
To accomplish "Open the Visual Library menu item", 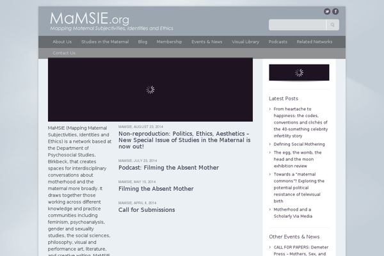I will [245, 42].
